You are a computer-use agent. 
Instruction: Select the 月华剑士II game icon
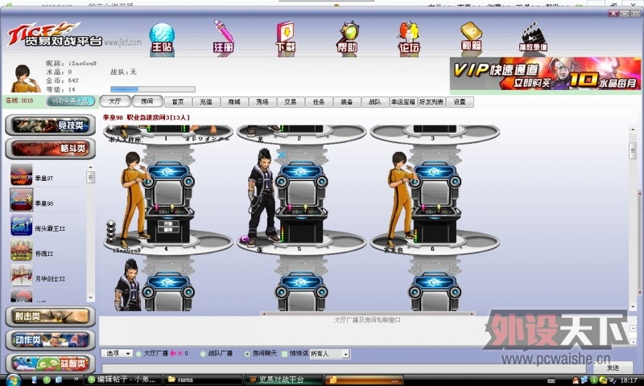click(22, 276)
